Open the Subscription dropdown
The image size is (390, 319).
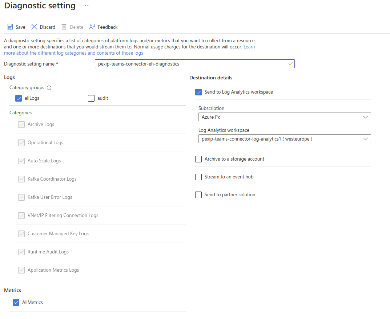(284, 117)
